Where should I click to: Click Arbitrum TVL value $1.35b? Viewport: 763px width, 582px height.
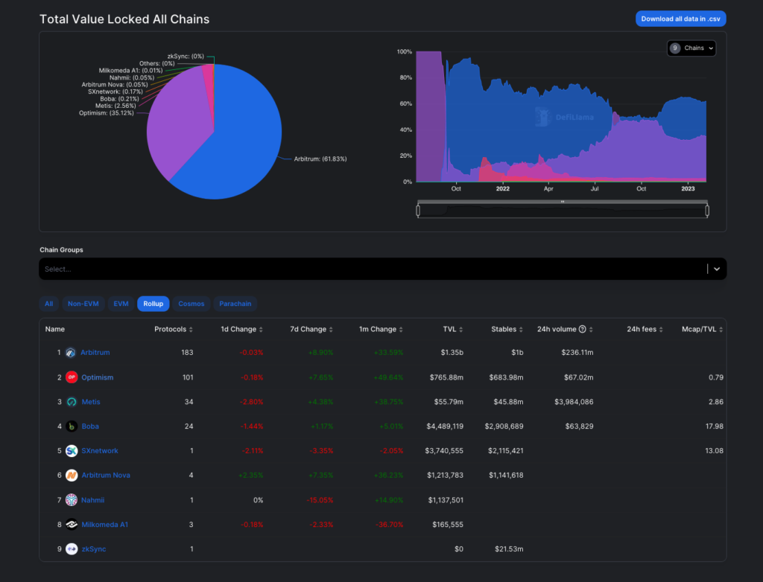pyautogui.click(x=452, y=353)
